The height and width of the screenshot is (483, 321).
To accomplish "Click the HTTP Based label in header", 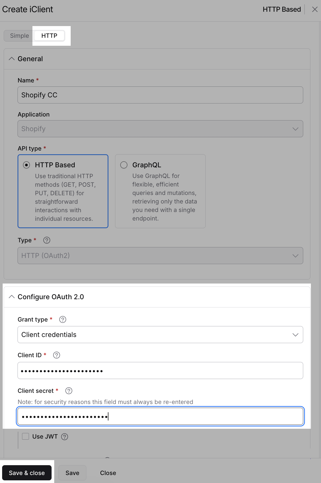I will [282, 9].
